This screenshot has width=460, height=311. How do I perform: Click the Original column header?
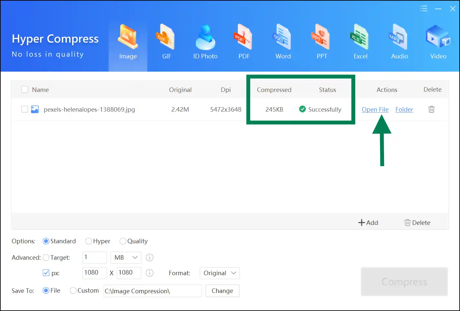(x=180, y=90)
